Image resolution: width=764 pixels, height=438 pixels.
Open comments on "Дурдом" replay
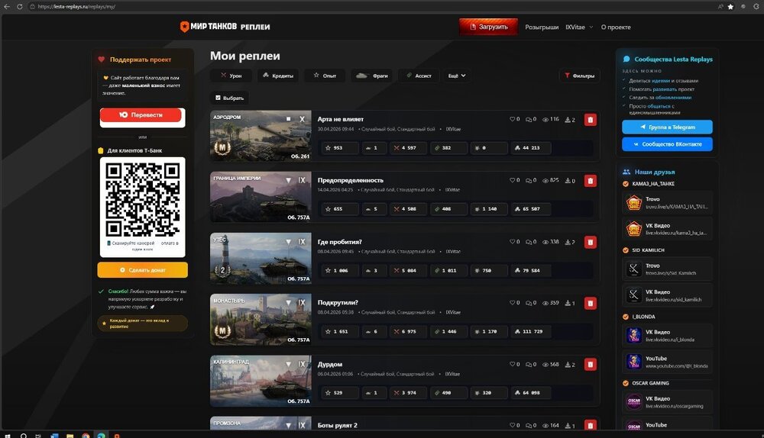[x=529, y=365]
